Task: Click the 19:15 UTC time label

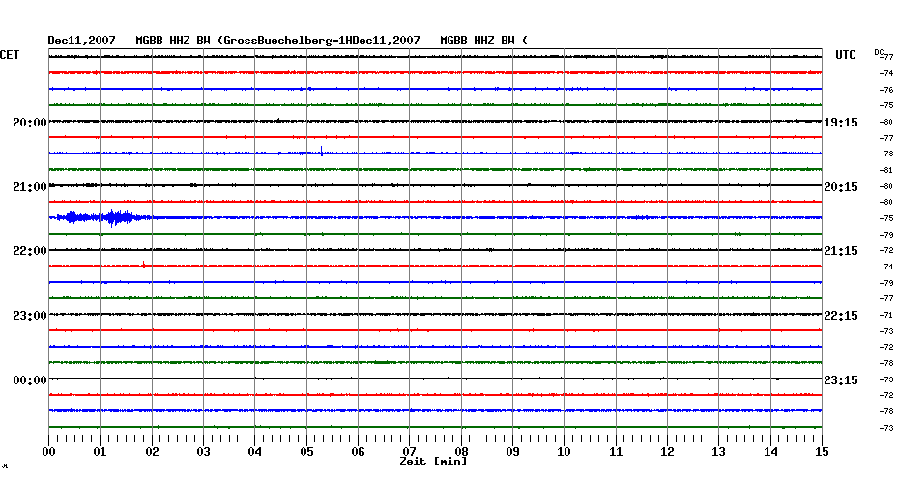Action: [x=841, y=123]
